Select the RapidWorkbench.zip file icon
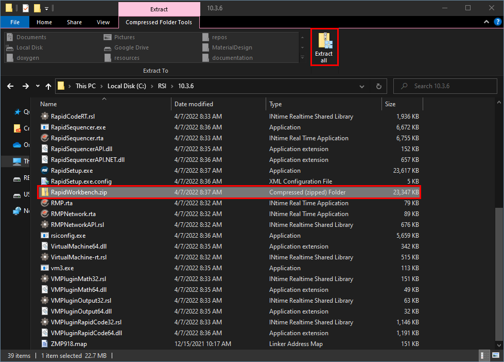 click(x=45, y=192)
